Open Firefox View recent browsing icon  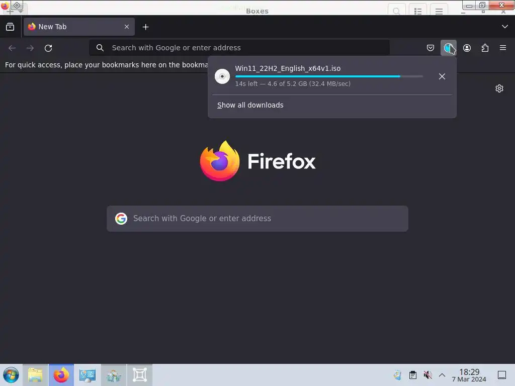click(x=10, y=27)
